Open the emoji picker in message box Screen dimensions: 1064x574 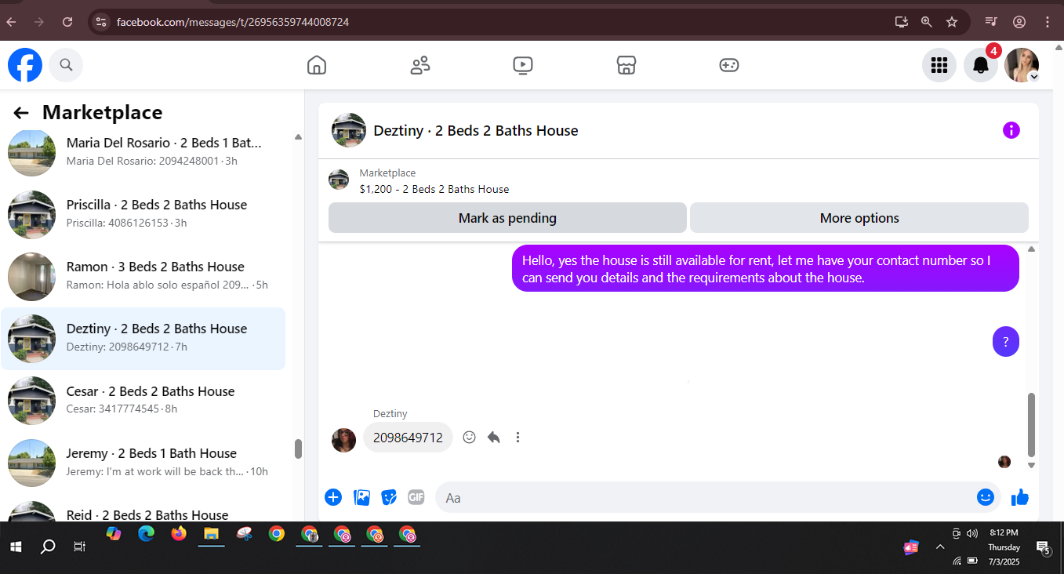click(986, 497)
